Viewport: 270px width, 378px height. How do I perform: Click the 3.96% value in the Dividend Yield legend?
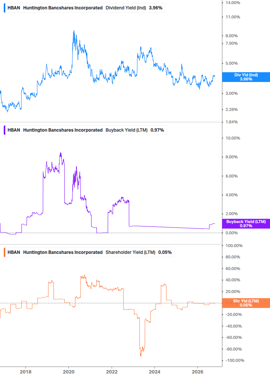[x=156, y=8]
